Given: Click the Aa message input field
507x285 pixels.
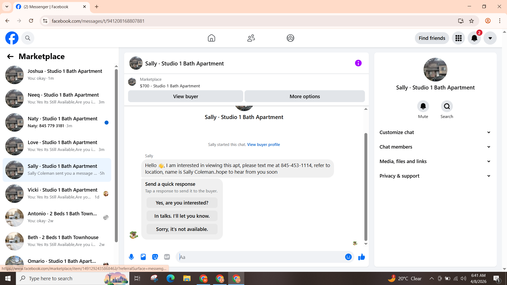Looking at the screenshot, I should pos(260,257).
